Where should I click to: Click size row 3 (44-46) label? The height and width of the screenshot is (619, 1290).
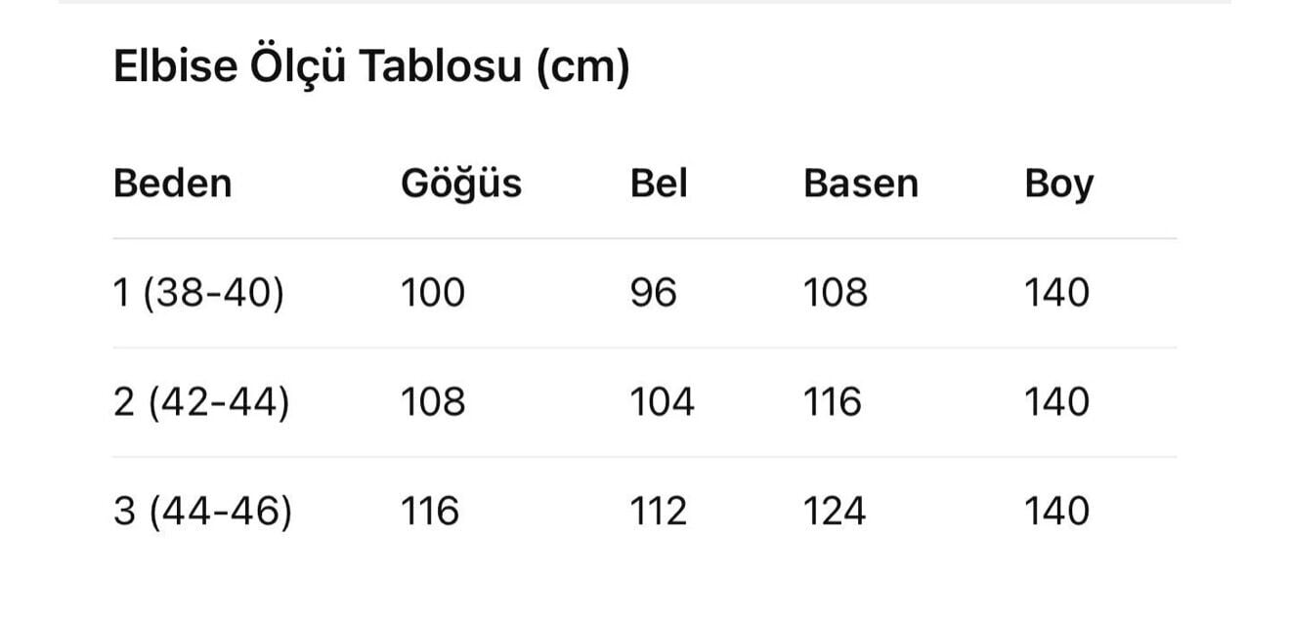202,512
